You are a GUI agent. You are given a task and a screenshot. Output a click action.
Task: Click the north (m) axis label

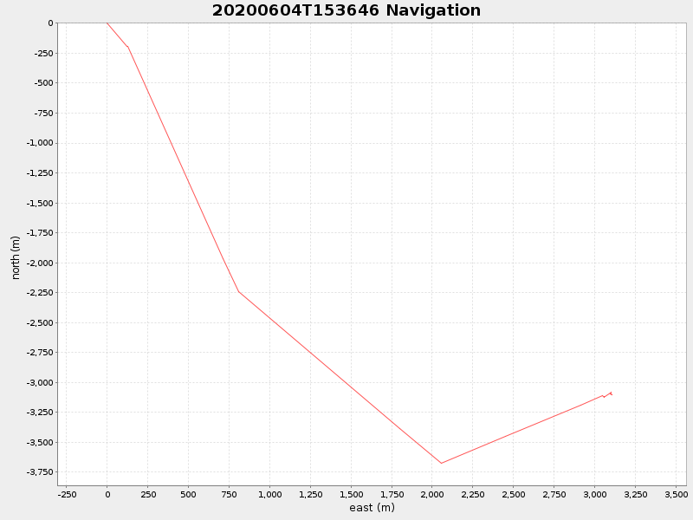[x=16, y=257]
